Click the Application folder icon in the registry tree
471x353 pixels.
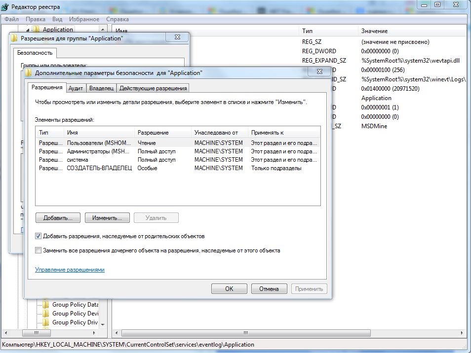click(x=36, y=29)
